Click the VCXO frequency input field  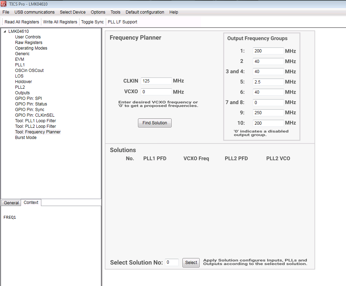tap(156, 92)
